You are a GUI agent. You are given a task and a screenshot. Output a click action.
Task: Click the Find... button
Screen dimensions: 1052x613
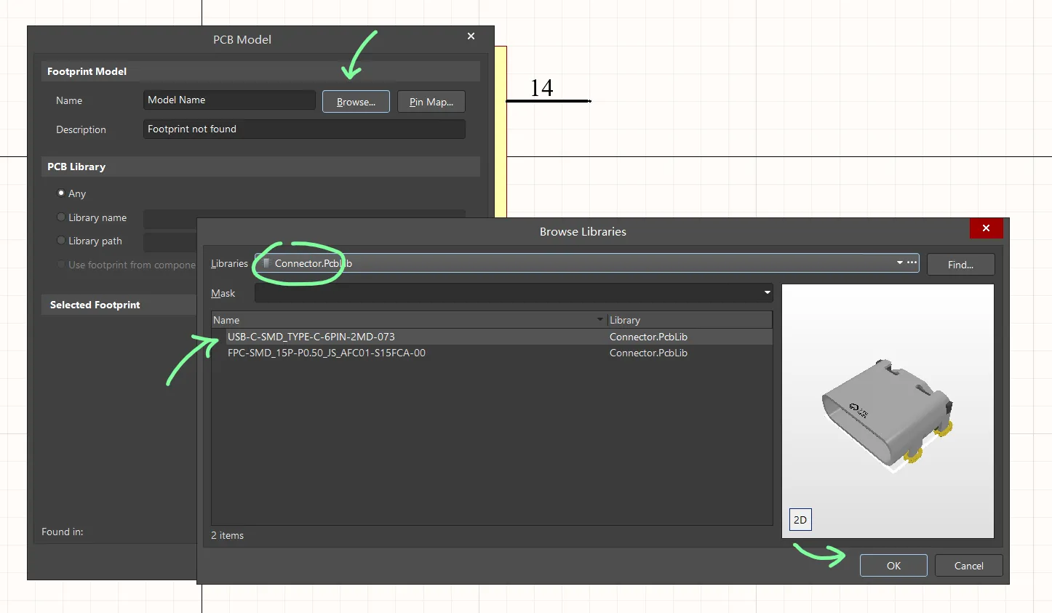960,265
